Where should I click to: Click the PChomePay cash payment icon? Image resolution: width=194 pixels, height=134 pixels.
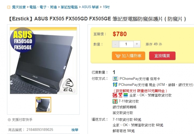(115, 84)
